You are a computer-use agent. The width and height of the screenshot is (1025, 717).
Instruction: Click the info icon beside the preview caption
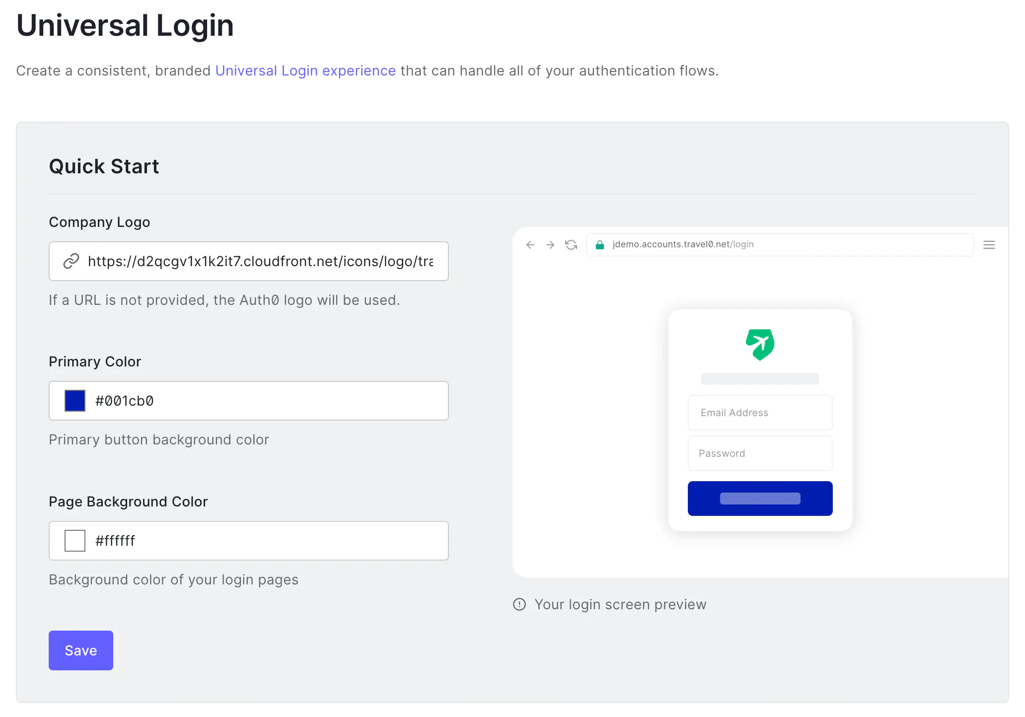tap(518, 604)
